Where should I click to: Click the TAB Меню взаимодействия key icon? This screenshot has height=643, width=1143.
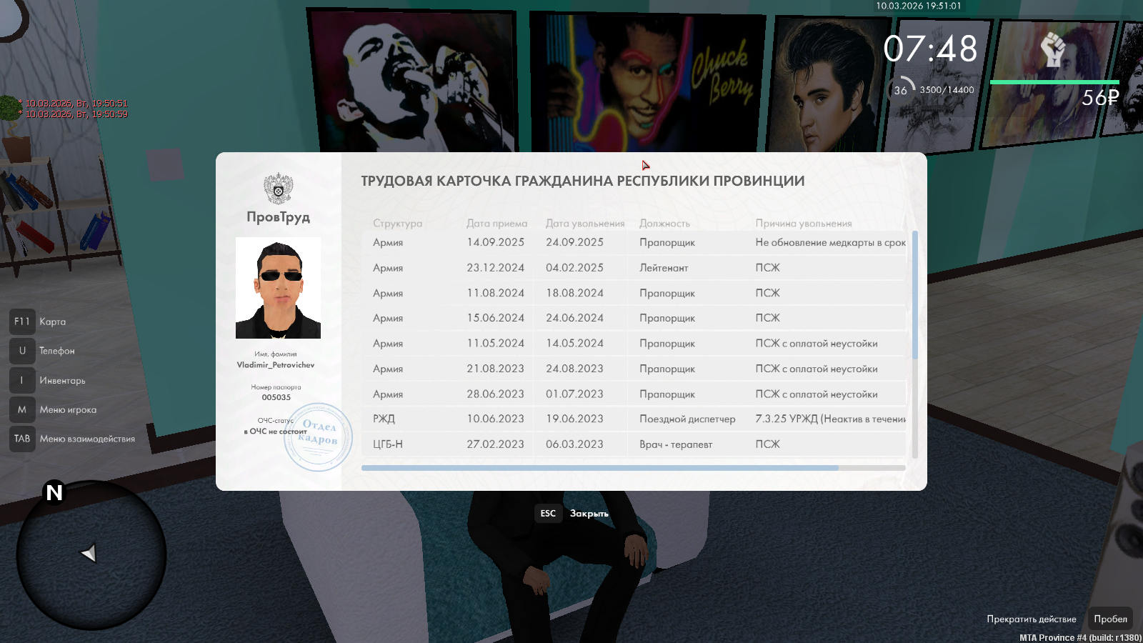[22, 439]
